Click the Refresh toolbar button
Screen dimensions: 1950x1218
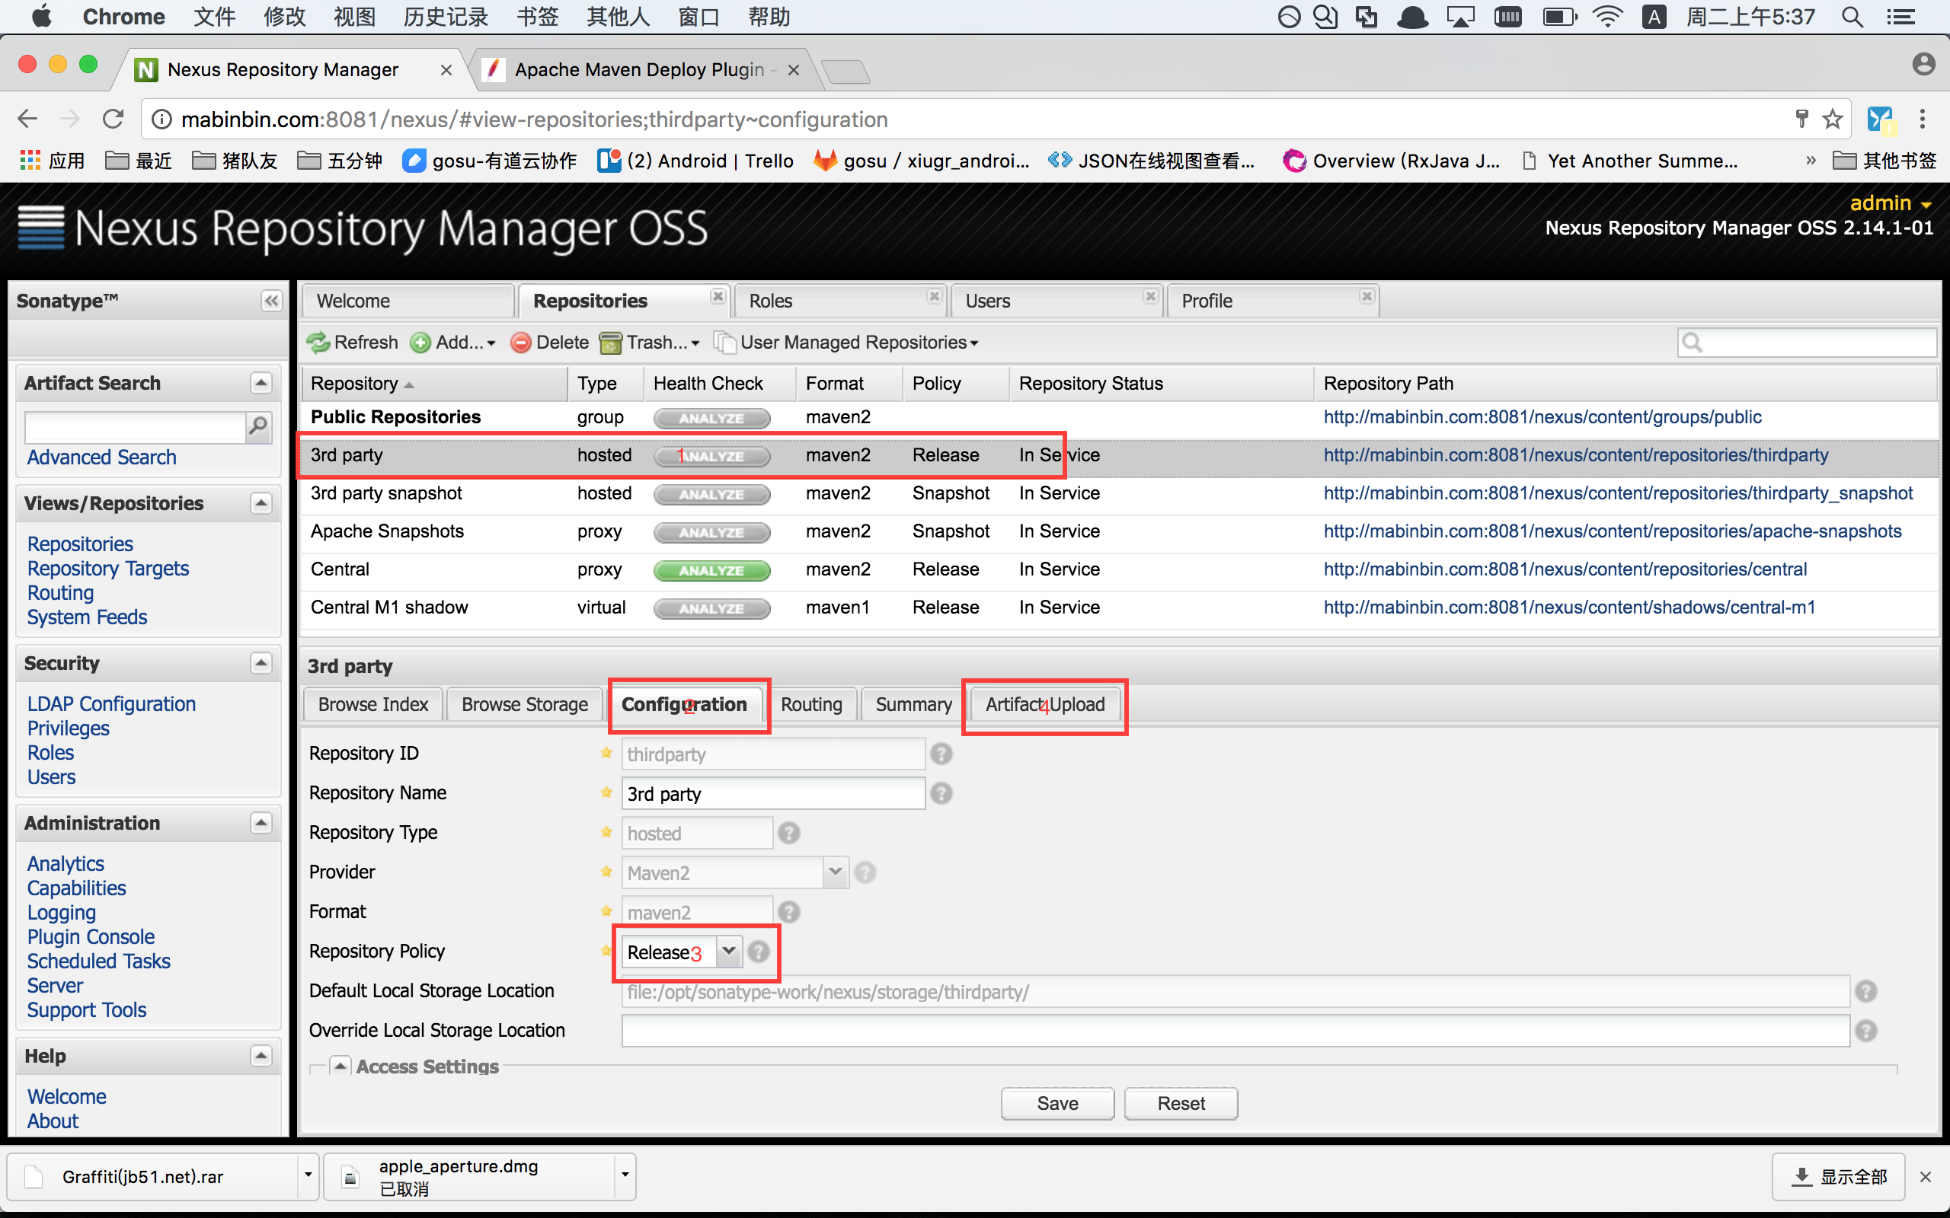point(352,343)
